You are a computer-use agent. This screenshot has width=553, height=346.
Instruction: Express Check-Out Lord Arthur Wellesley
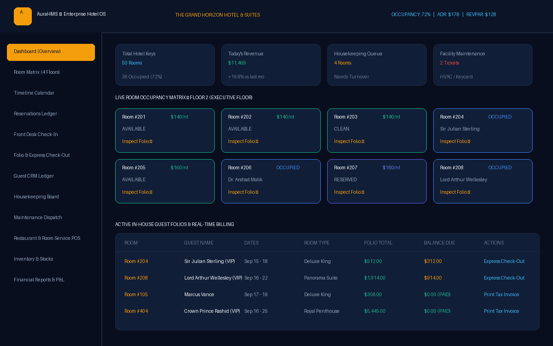(504, 278)
